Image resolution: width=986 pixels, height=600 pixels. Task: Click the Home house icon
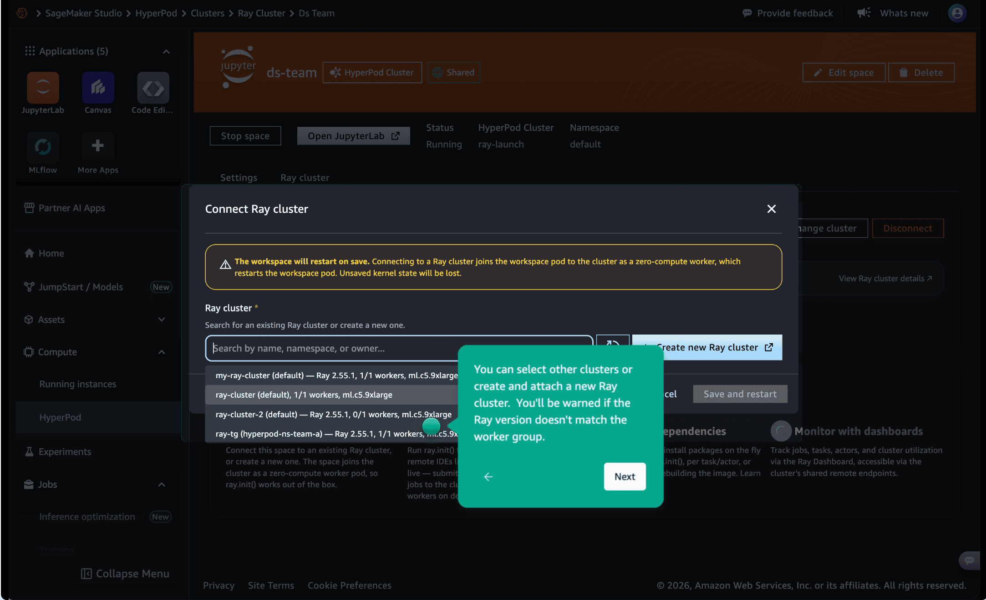pos(29,253)
